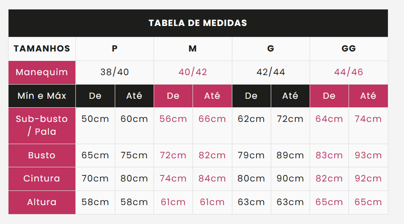The image size is (404, 224).
Task: Select the Manequim row label
Action: (x=42, y=72)
